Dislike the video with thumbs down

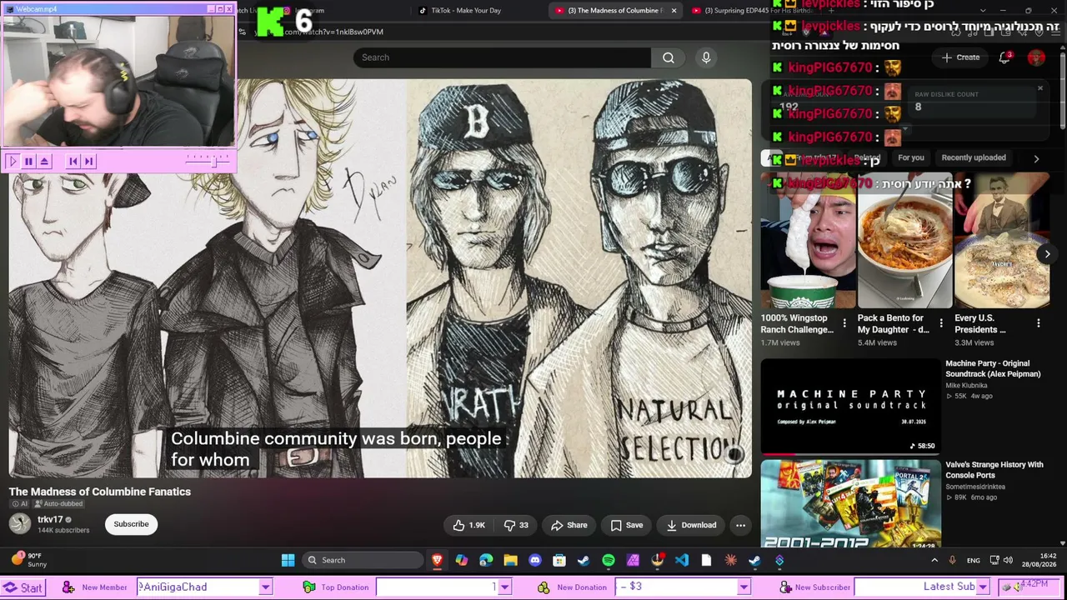[x=516, y=525]
